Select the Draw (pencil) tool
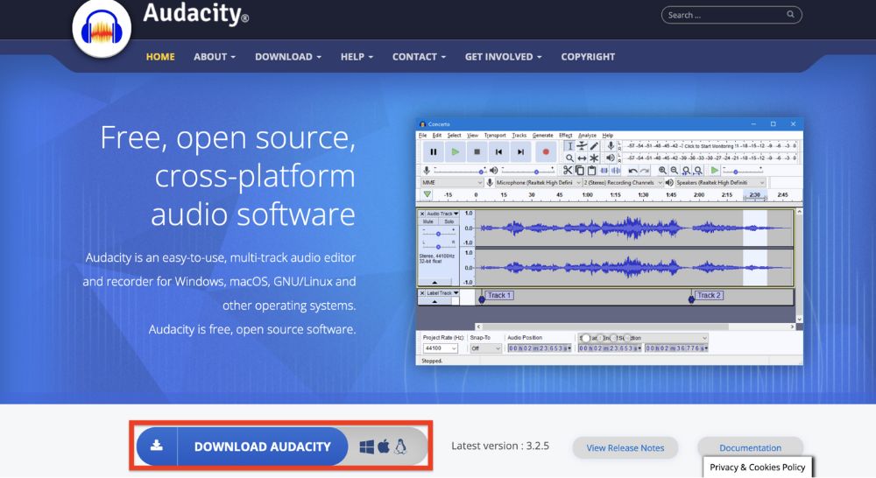This screenshot has height=478, width=876. pos(594,145)
